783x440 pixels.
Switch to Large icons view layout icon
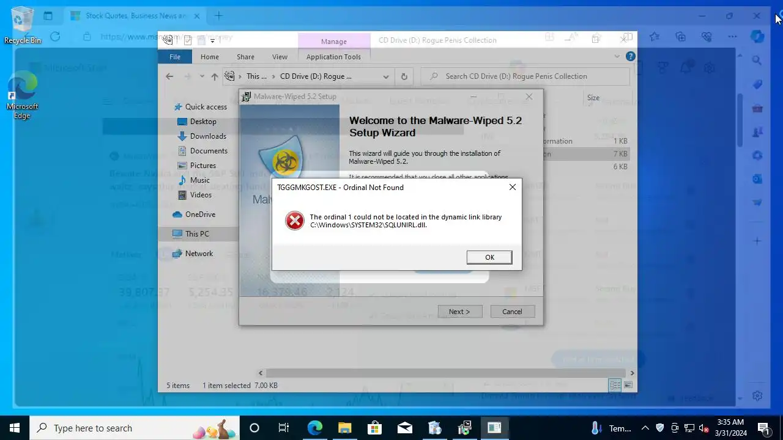coord(628,385)
